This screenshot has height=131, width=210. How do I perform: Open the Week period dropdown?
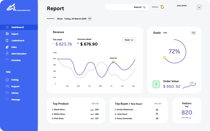129,40
